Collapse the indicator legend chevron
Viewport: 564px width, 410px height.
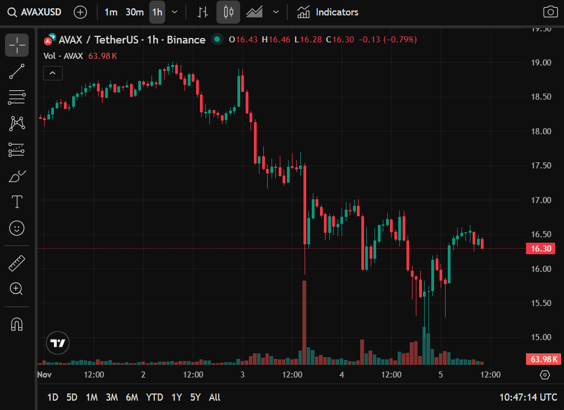(53, 73)
